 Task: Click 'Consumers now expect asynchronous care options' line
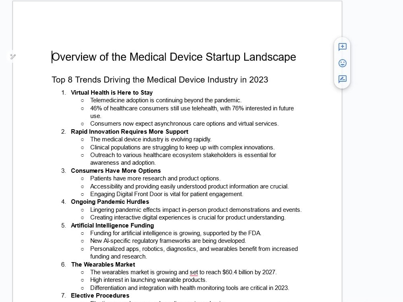coord(184,124)
